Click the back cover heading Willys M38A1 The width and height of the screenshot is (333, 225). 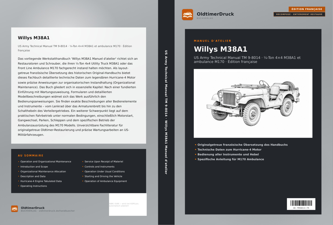(x=34, y=38)
